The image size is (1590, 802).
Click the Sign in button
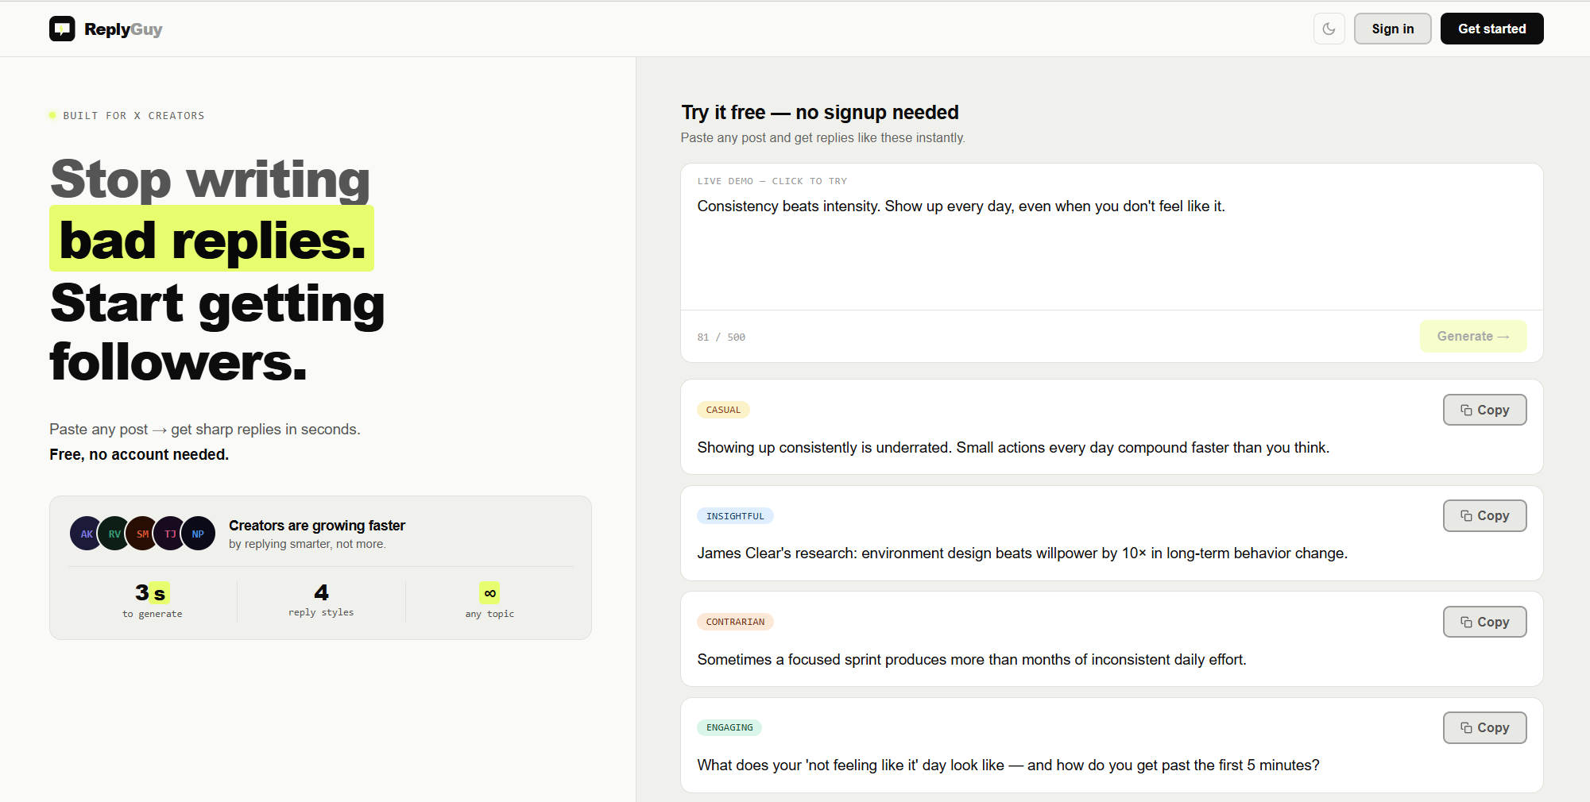click(1392, 29)
